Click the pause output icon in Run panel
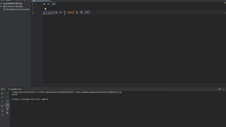The height and width of the screenshot is (127, 226). click(2, 101)
